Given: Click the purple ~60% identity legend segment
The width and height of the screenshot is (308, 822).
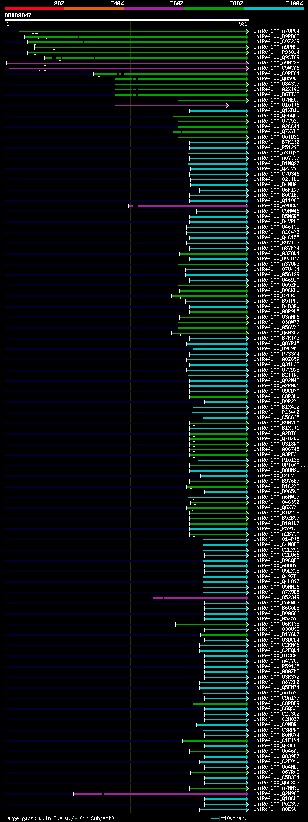Looking at the screenshot, I should 154,9.
